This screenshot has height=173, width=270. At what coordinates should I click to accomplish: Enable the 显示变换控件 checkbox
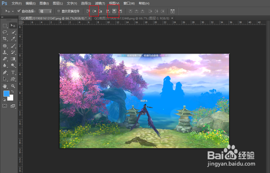pyautogui.click(x=59, y=11)
